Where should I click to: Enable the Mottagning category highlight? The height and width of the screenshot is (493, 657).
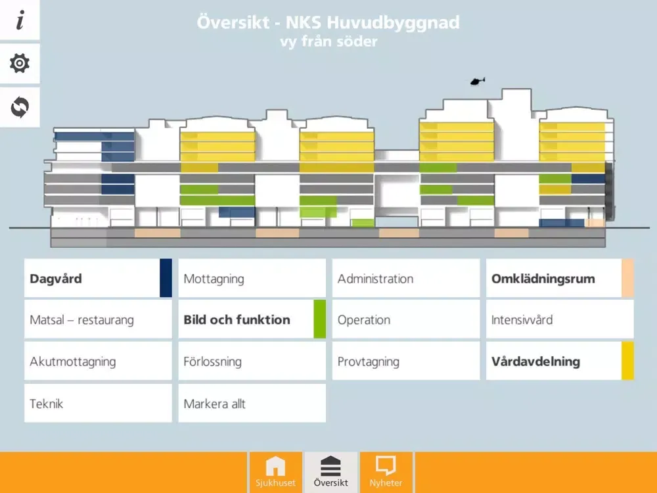(x=252, y=278)
